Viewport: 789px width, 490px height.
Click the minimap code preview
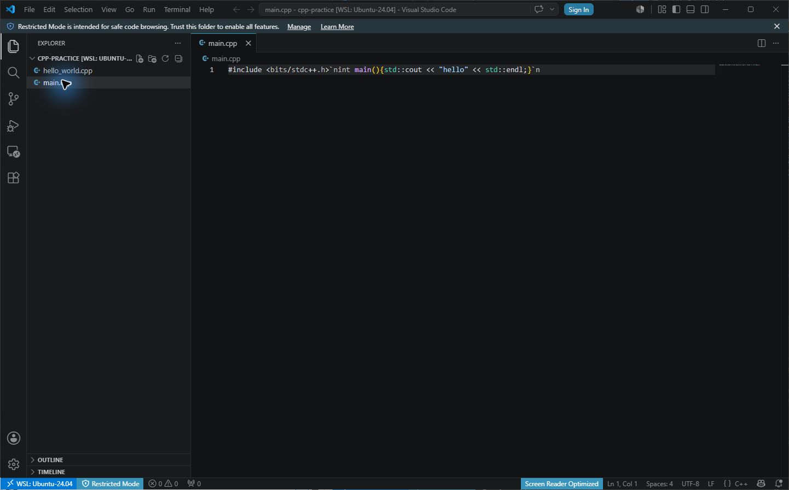tap(739, 64)
